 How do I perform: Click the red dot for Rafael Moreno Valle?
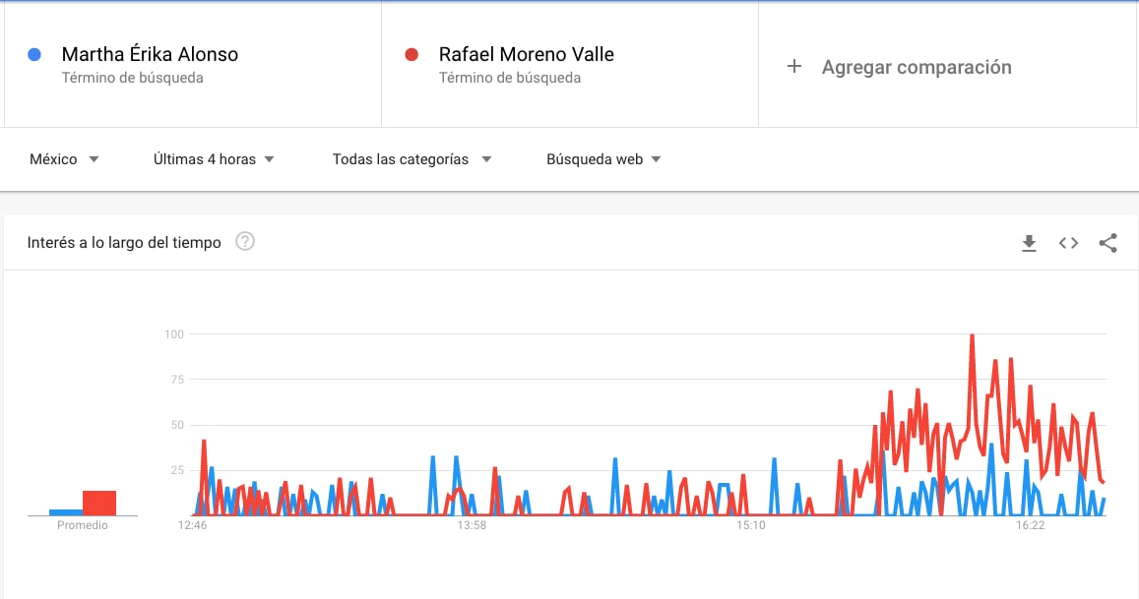click(x=412, y=55)
